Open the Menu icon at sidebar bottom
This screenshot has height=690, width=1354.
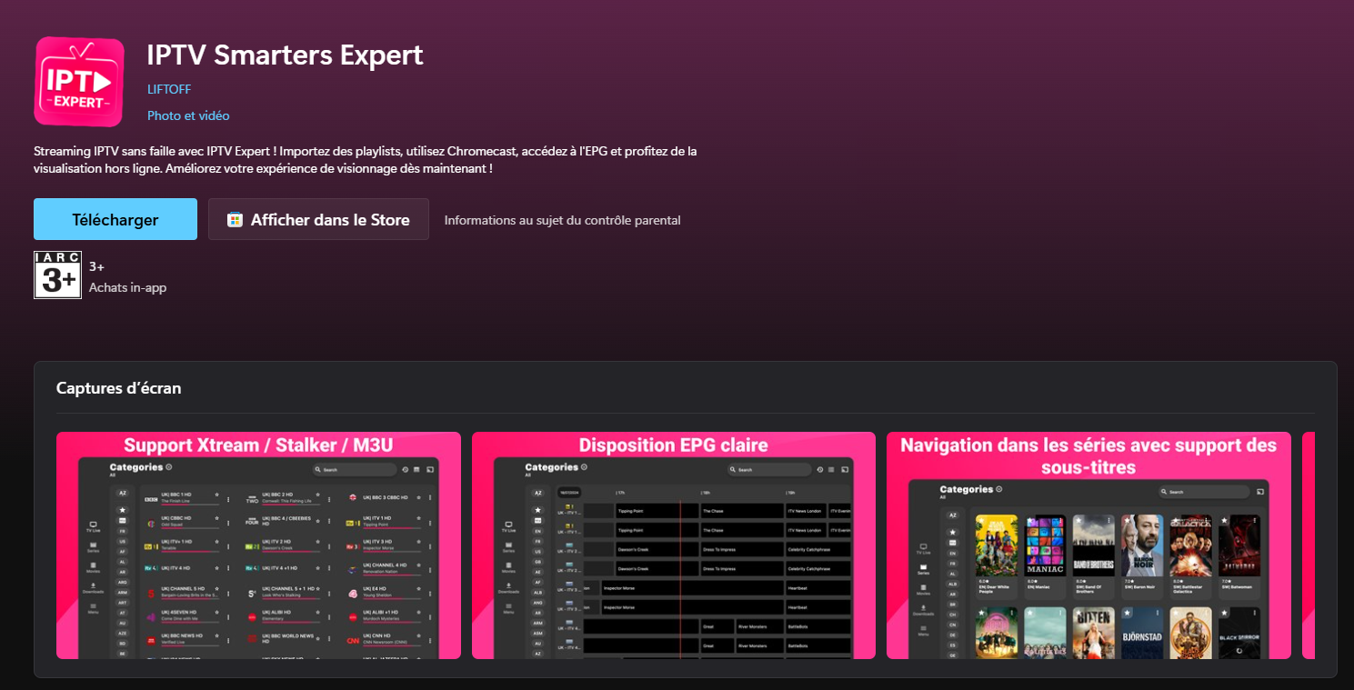pos(93,607)
